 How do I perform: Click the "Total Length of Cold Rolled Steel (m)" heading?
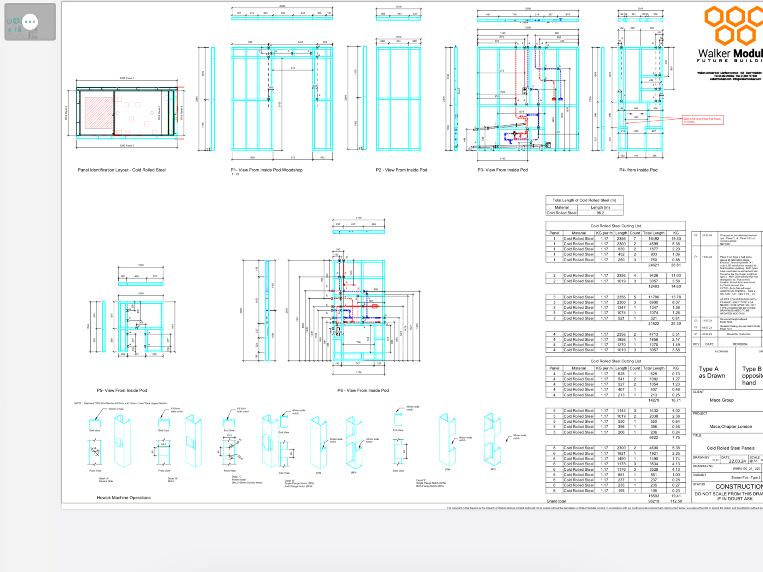point(584,200)
